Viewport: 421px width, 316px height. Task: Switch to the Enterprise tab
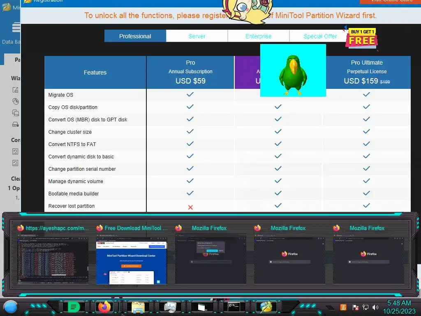[x=258, y=36]
